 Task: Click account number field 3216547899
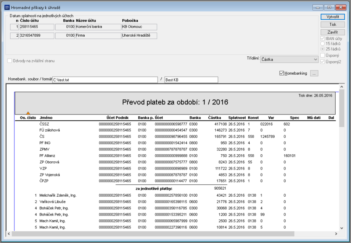tap(37, 36)
